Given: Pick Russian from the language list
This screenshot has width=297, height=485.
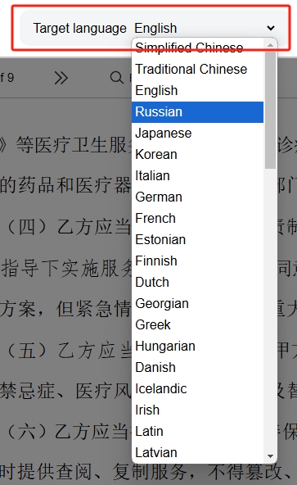Looking at the screenshot, I should click(197, 112).
